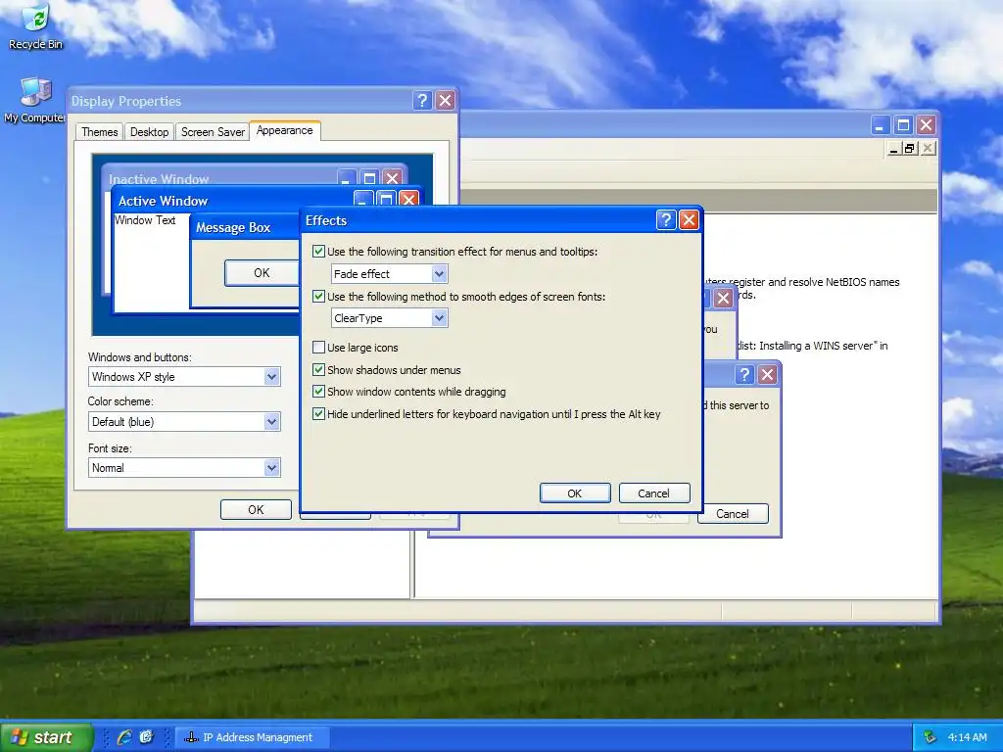This screenshot has height=752, width=1003.
Task: Uncheck Show window contents while dragging
Action: pyautogui.click(x=318, y=392)
